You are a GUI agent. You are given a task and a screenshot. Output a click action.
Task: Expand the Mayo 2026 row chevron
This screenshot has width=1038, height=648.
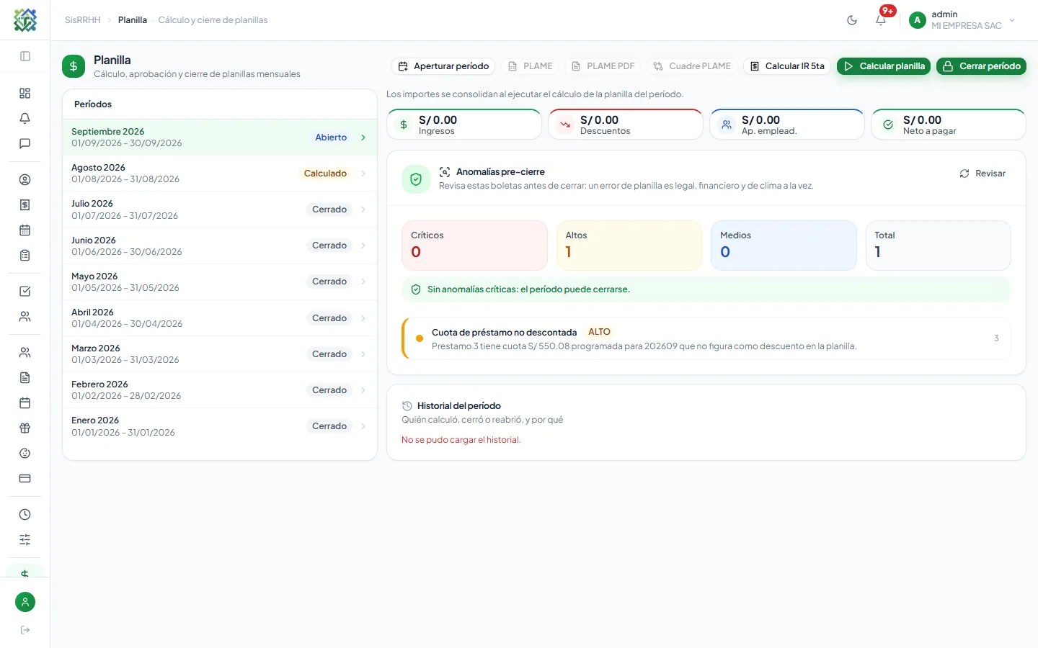pyautogui.click(x=363, y=282)
